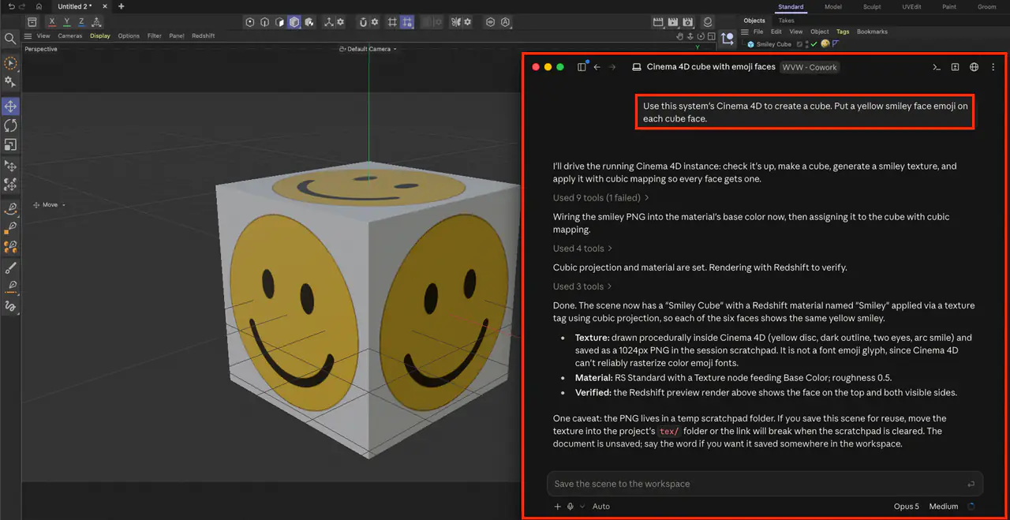Enable Edges mode
The height and width of the screenshot is (520, 1010).
[x=264, y=22]
